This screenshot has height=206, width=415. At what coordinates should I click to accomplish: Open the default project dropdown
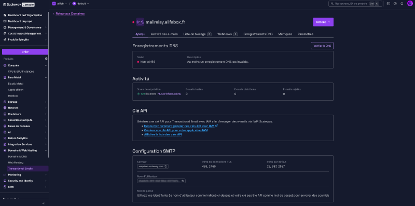(81, 4)
